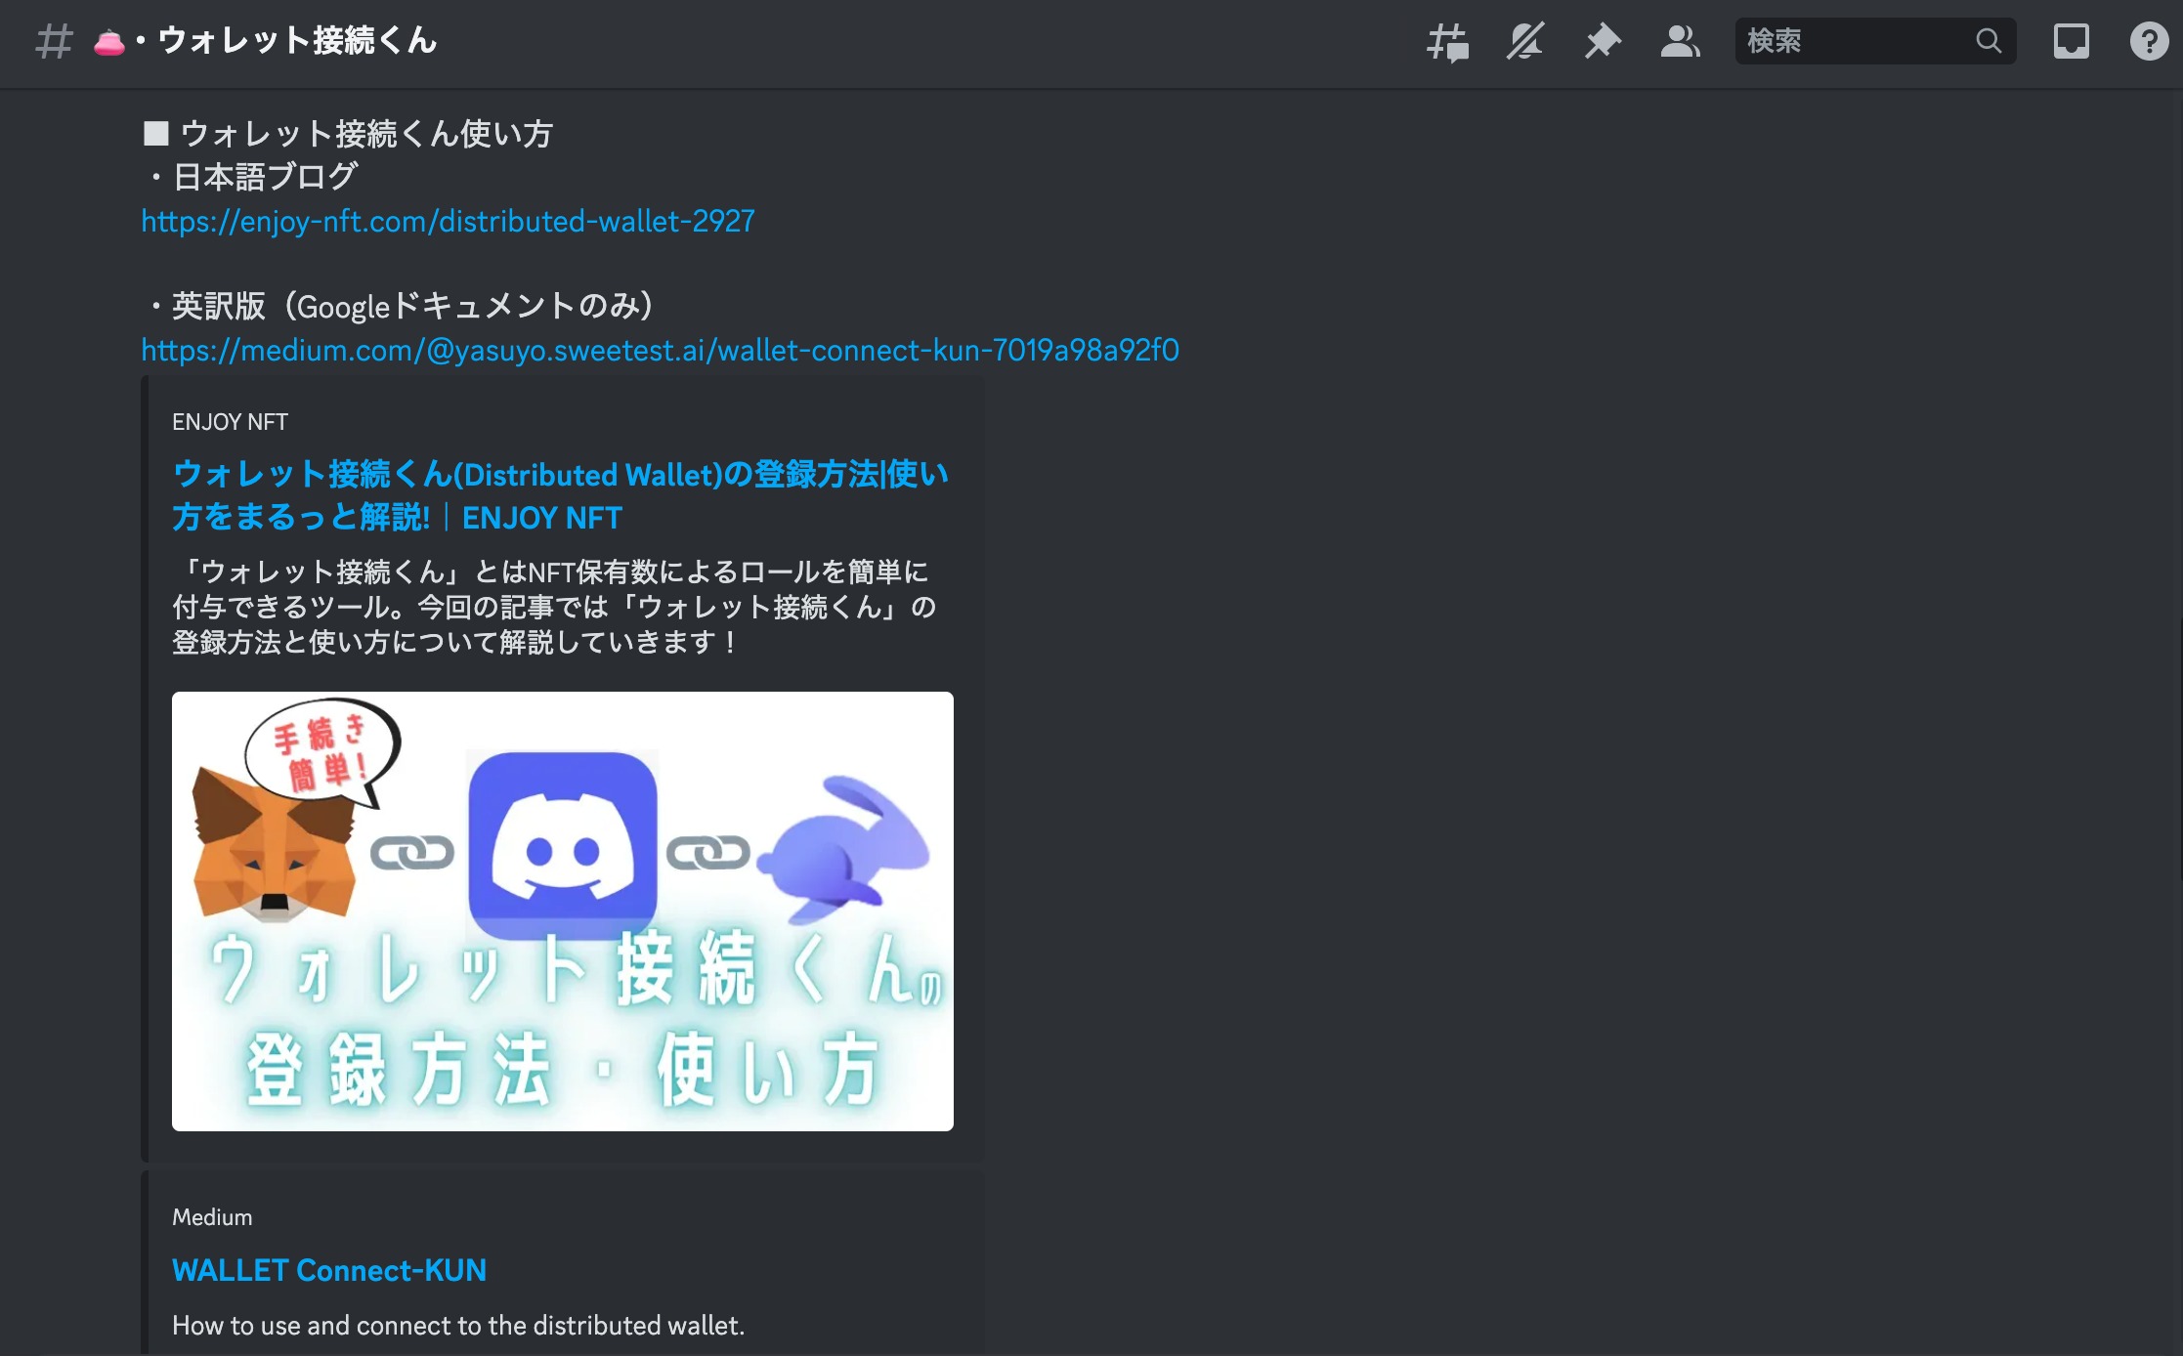This screenshot has width=2183, height=1356.
Task: Open the Help question mark icon
Action: point(2149,41)
